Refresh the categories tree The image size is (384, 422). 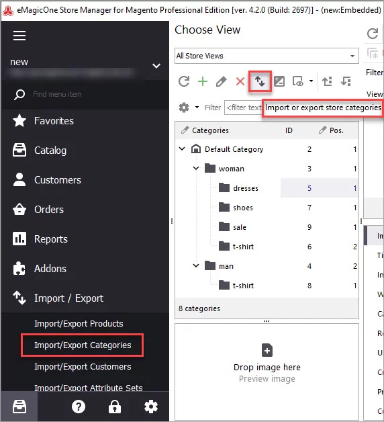(x=184, y=81)
